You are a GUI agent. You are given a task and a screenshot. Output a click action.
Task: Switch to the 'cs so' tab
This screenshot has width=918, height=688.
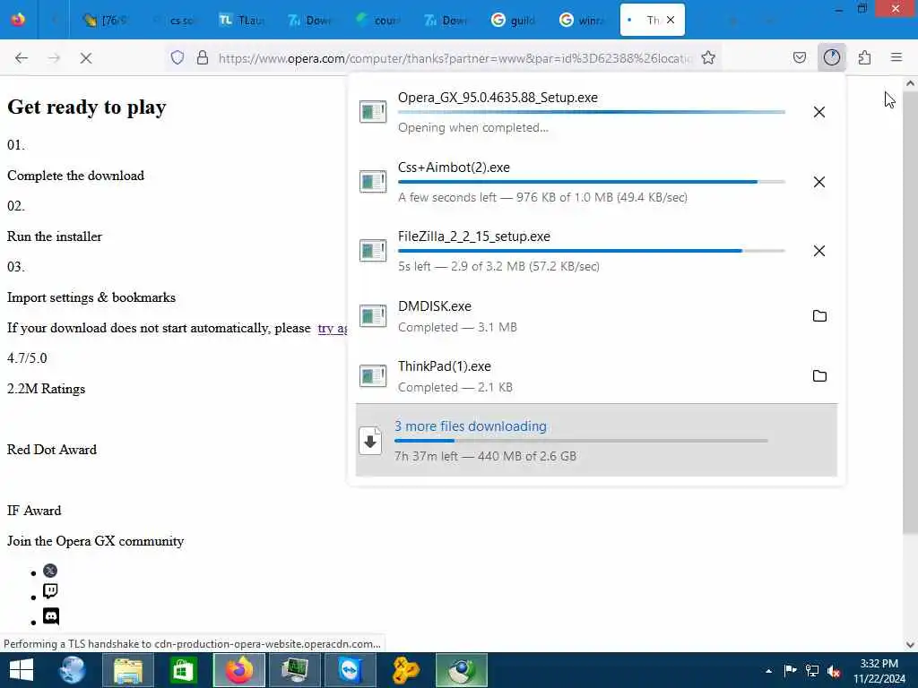(174, 21)
